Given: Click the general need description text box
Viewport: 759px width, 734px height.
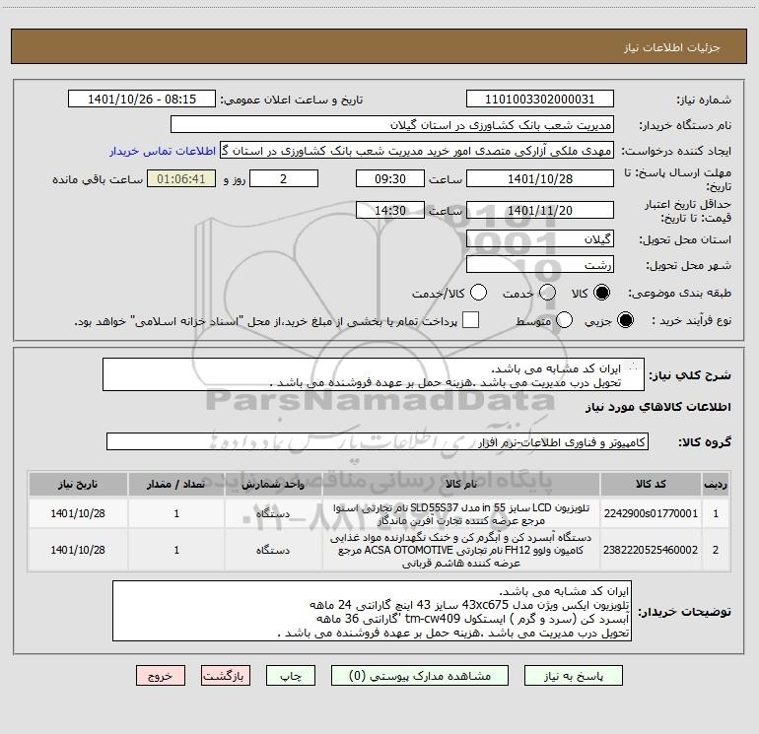Looking at the screenshot, I should click(374, 374).
